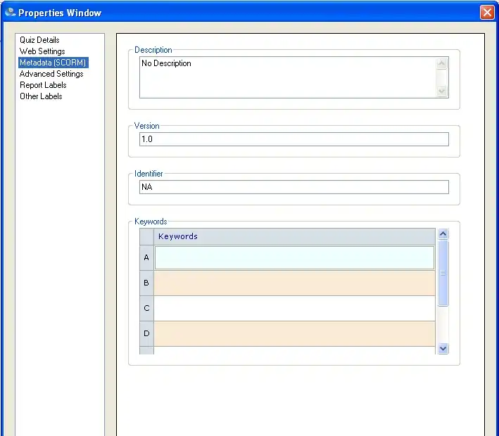This screenshot has height=436, width=499.
Task: Click Keywords table scroll down arrow
Action: [443, 348]
